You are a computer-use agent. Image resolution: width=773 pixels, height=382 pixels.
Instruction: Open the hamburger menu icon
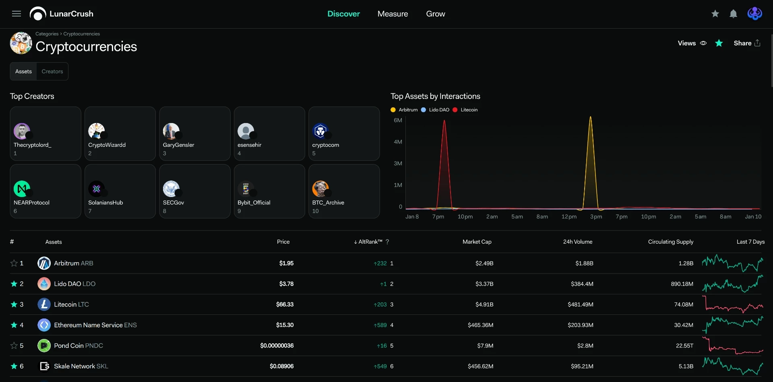(17, 14)
